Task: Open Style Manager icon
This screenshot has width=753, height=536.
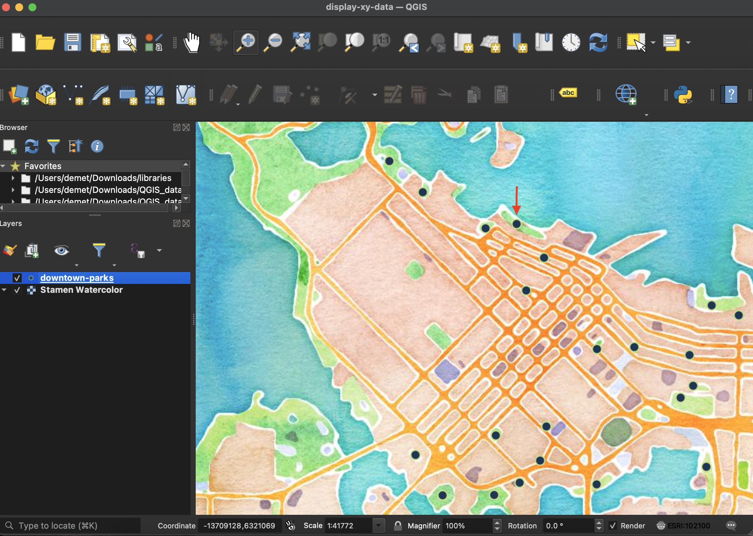Action: [x=154, y=43]
